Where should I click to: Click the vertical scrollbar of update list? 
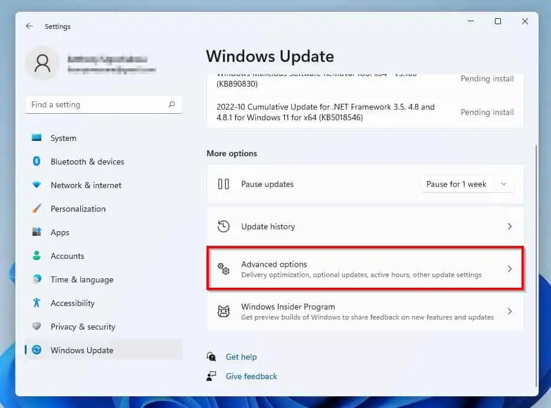536,265
